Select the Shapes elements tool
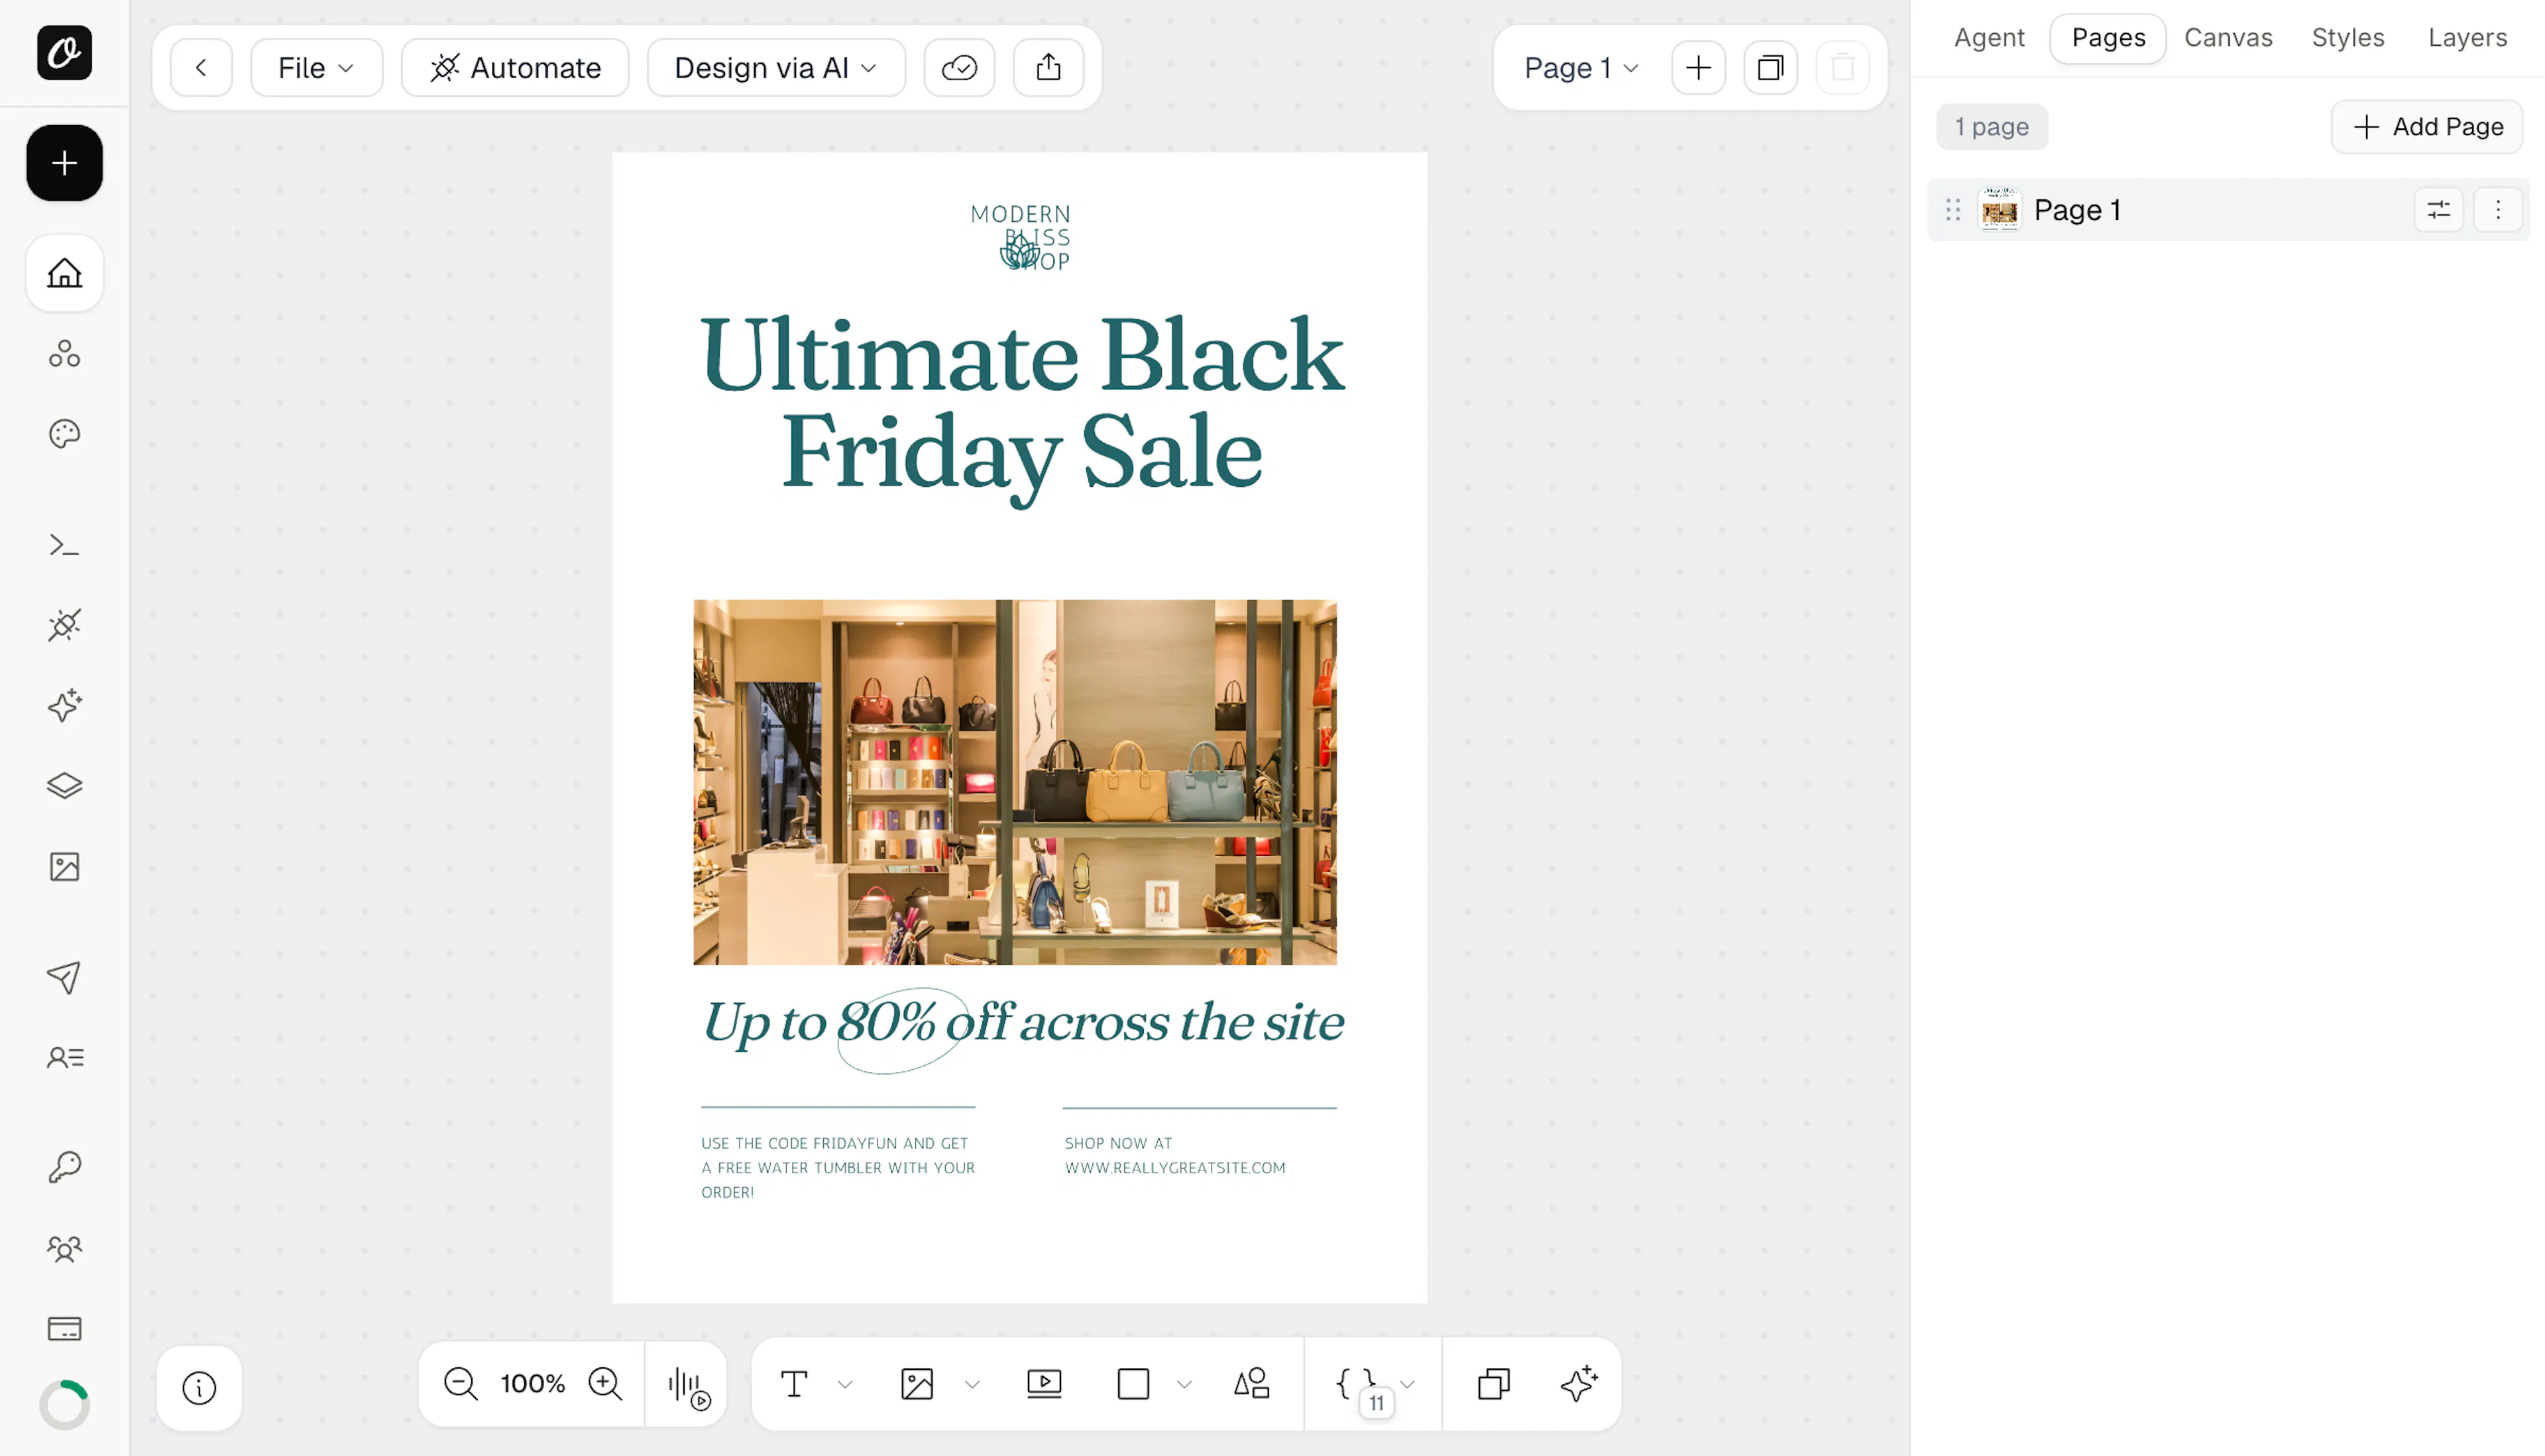The image size is (2545, 1456). pos(1251,1384)
